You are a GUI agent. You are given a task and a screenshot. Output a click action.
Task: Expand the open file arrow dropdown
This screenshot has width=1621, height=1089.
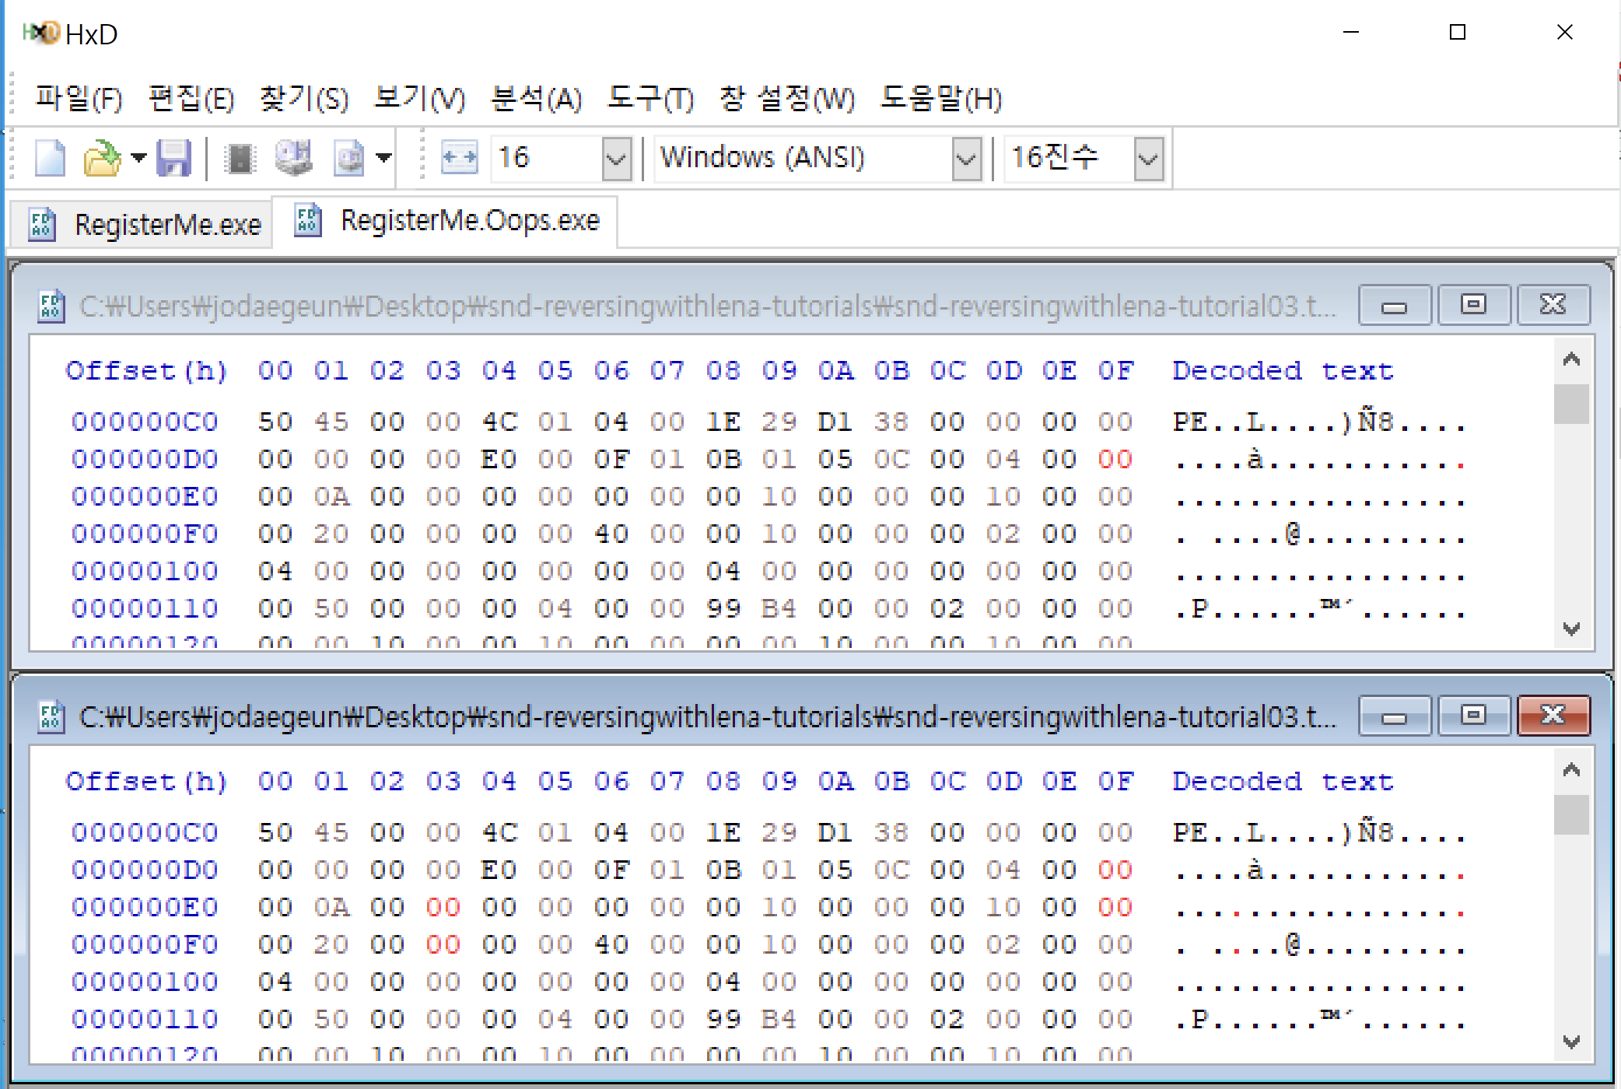point(138,159)
